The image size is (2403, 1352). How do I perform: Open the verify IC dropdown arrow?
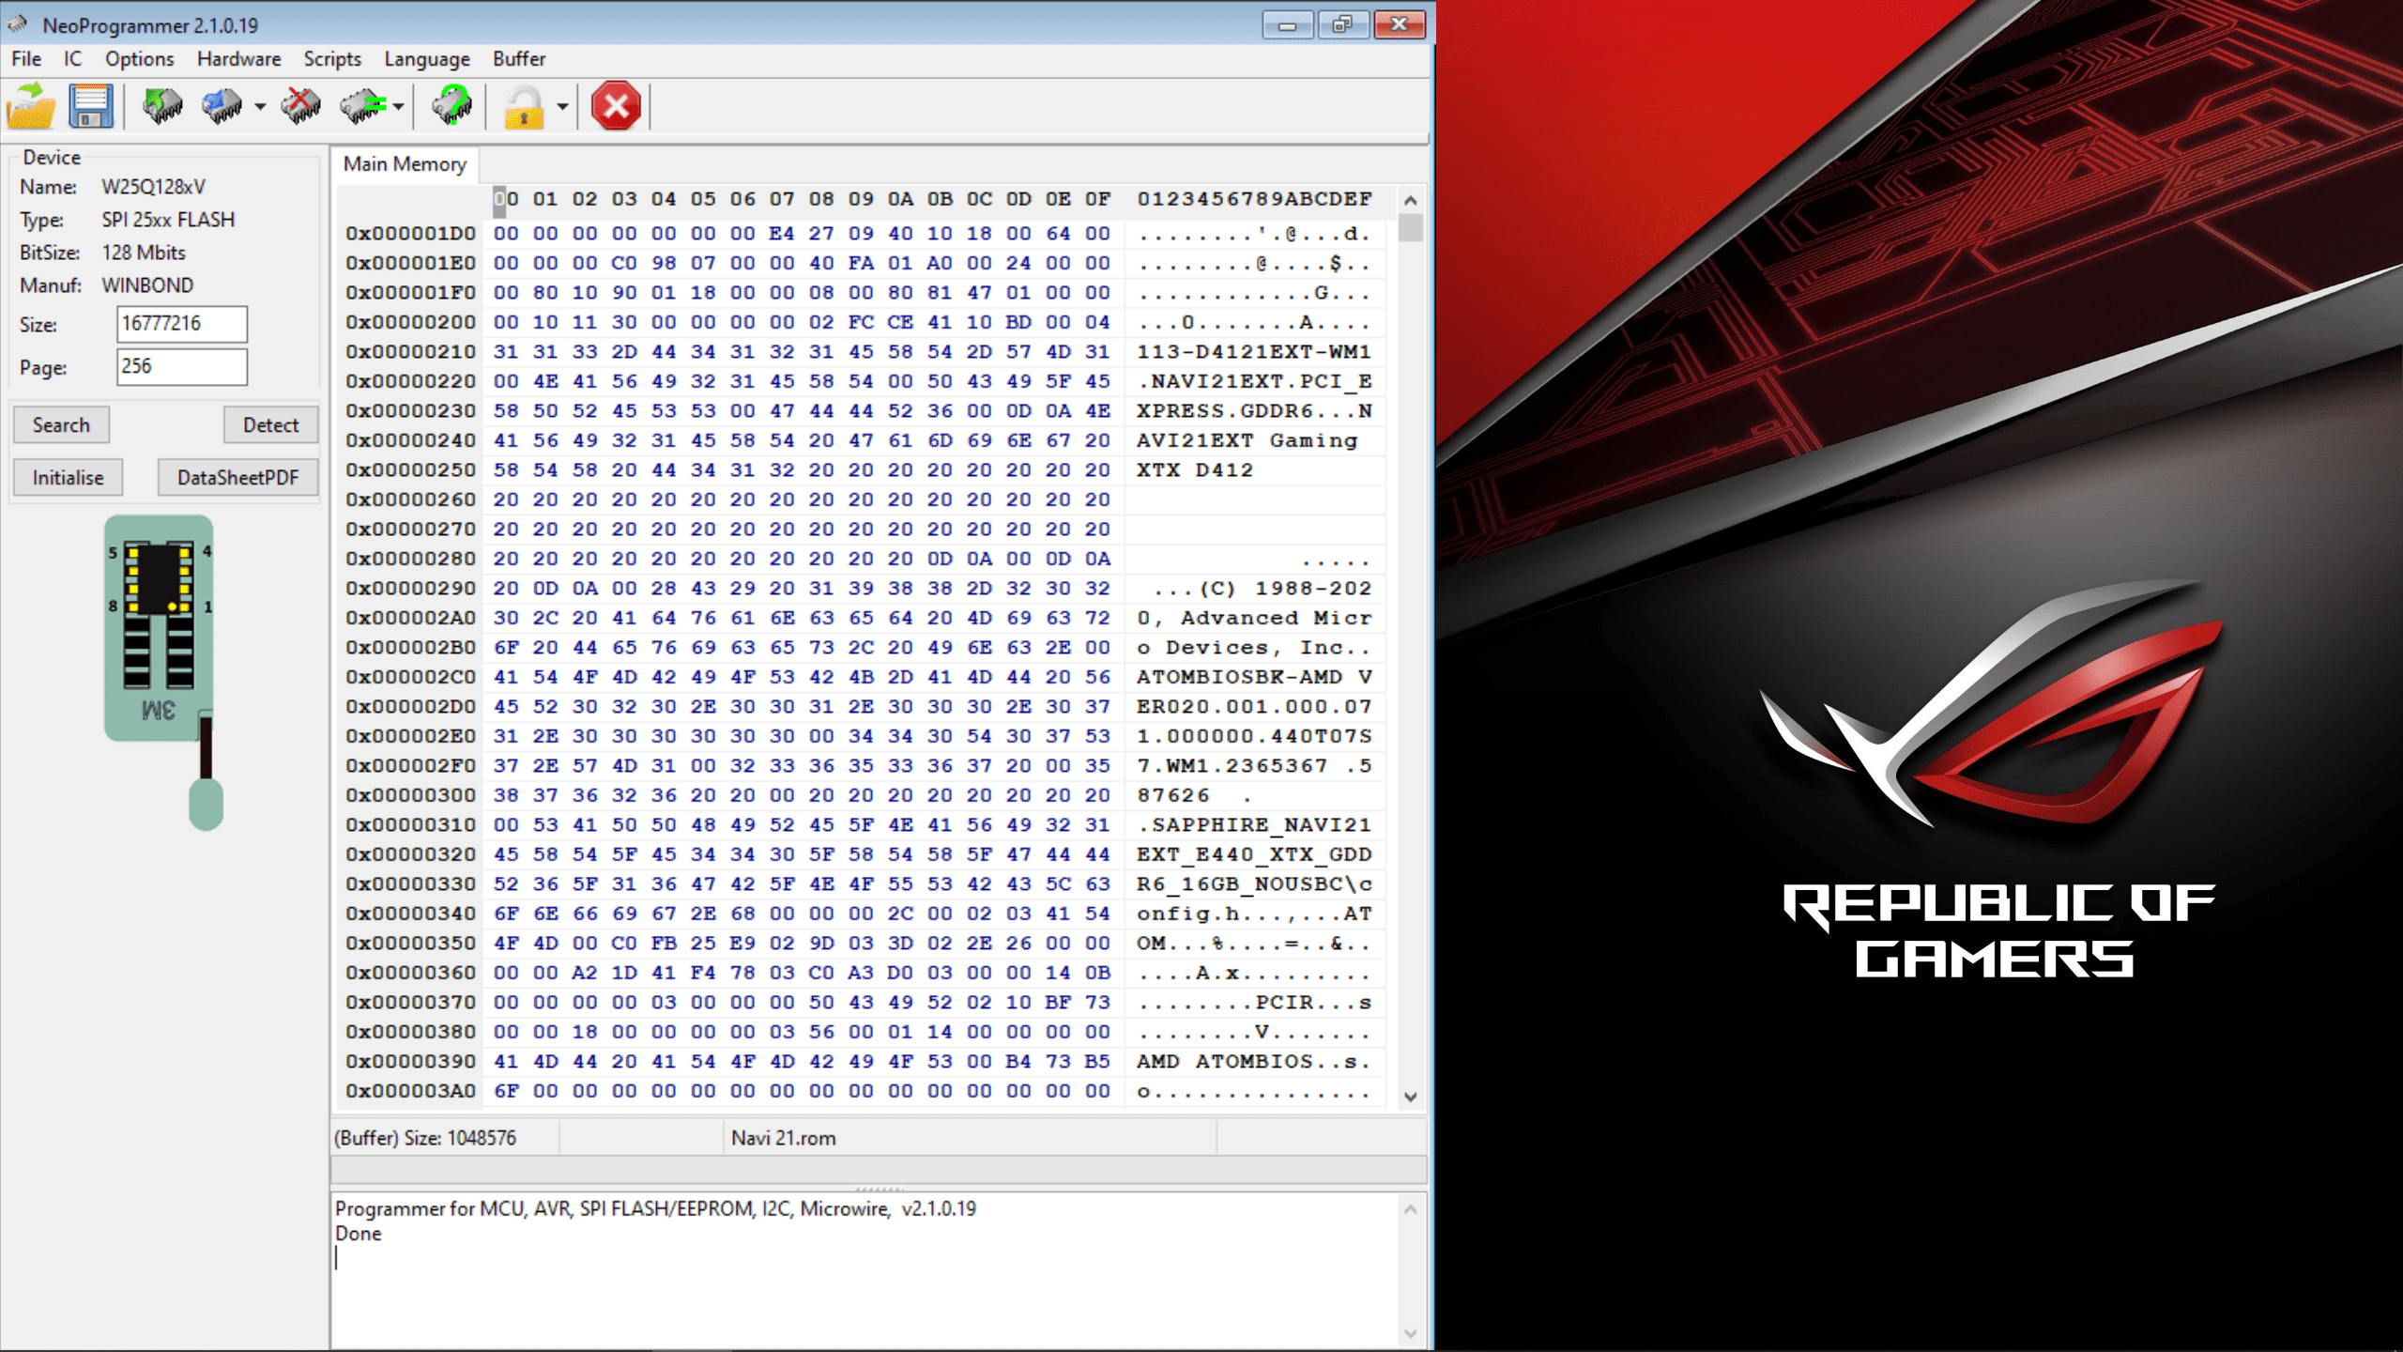(x=399, y=106)
